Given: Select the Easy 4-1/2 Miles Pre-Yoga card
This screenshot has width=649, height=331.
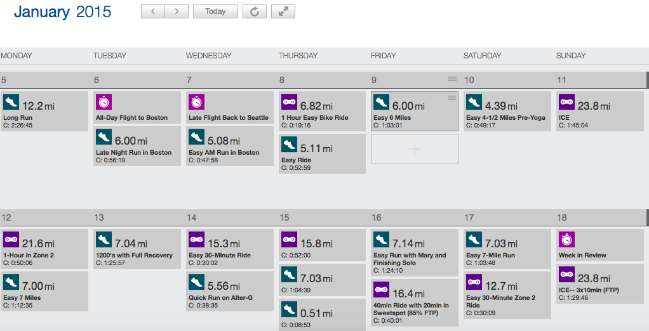Looking at the screenshot, I should point(506,117).
